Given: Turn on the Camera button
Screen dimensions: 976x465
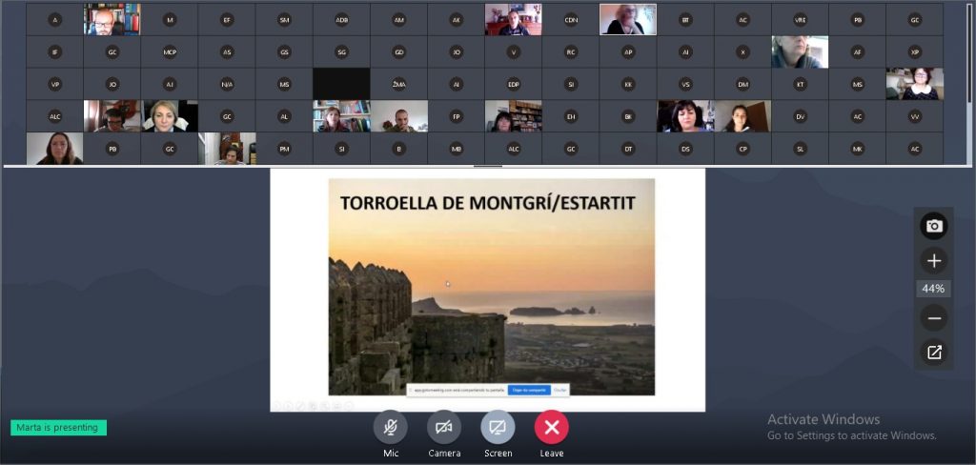Looking at the screenshot, I should coord(444,428).
